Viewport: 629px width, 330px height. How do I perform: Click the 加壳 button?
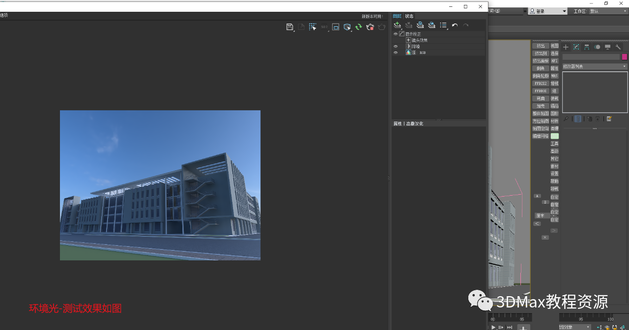(541, 106)
